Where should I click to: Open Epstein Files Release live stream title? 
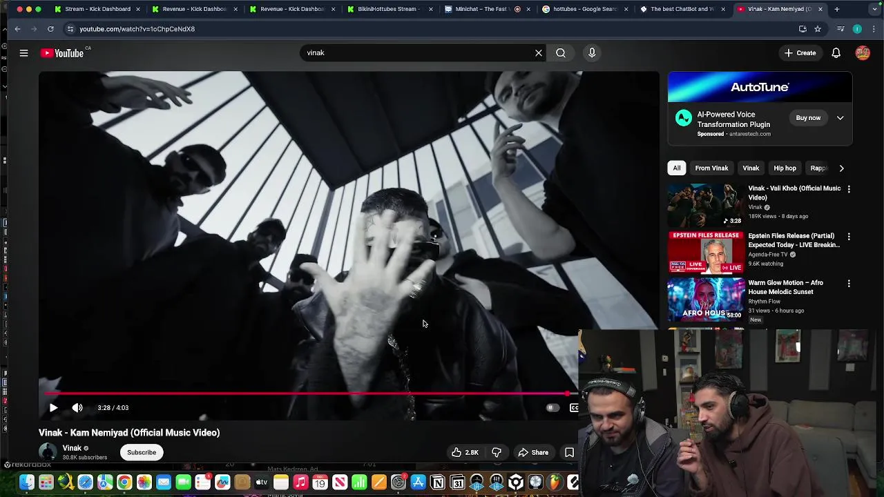[794, 240]
